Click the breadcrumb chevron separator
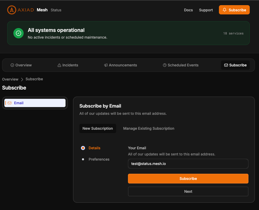The height and width of the screenshot is (210, 259). click(x=22, y=79)
